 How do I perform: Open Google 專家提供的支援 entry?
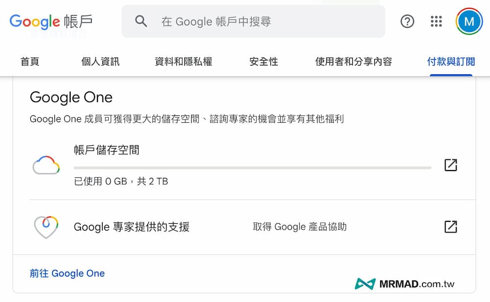click(x=131, y=227)
